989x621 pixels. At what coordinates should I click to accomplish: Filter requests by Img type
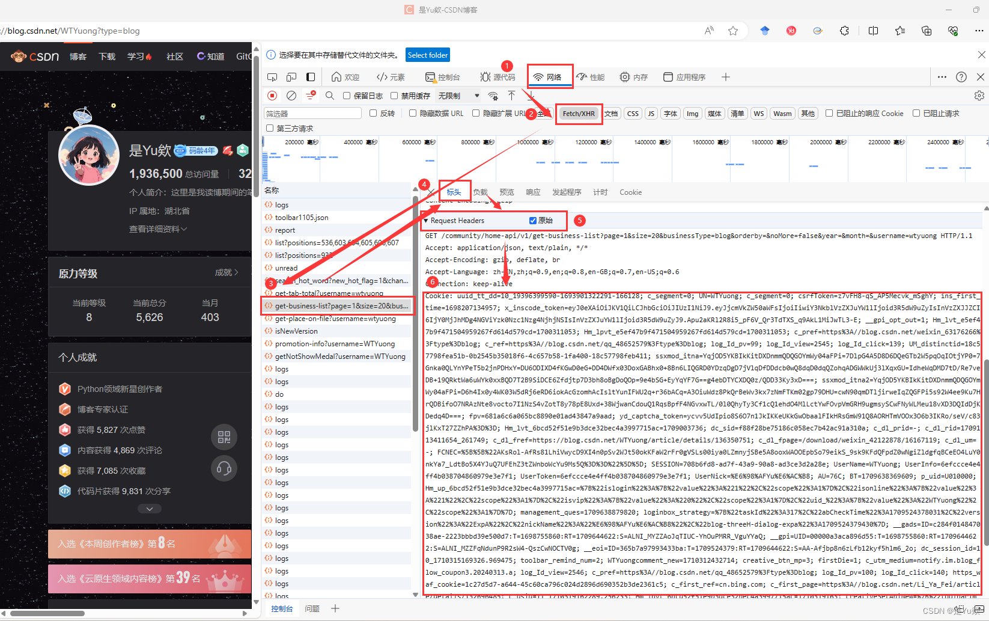click(693, 113)
